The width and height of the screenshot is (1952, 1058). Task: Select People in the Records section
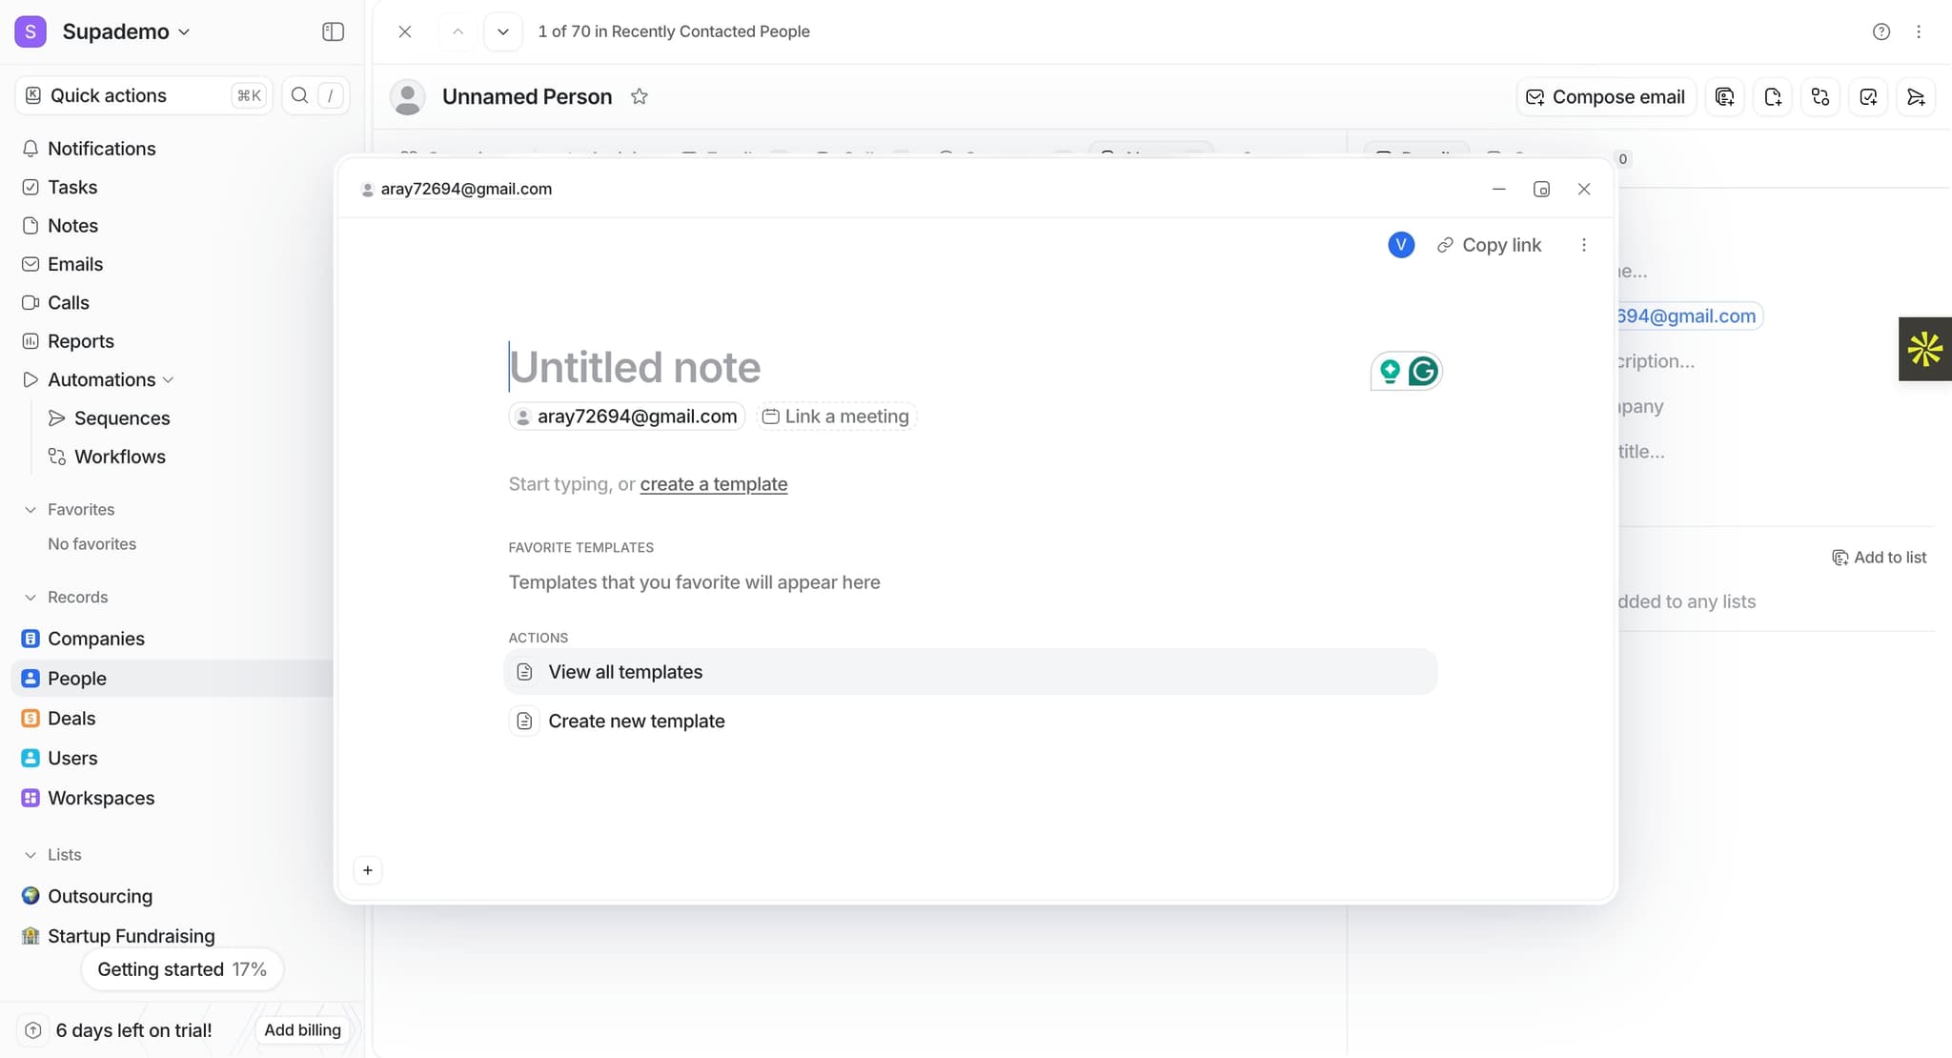click(76, 678)
